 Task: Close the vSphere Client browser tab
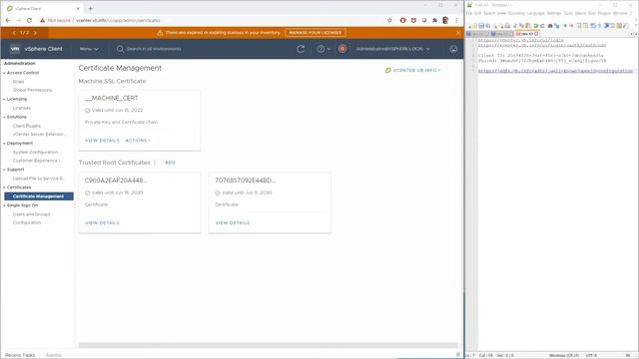point(78,8)
